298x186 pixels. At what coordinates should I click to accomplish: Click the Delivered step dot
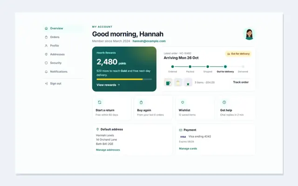[x=243, y=66]
